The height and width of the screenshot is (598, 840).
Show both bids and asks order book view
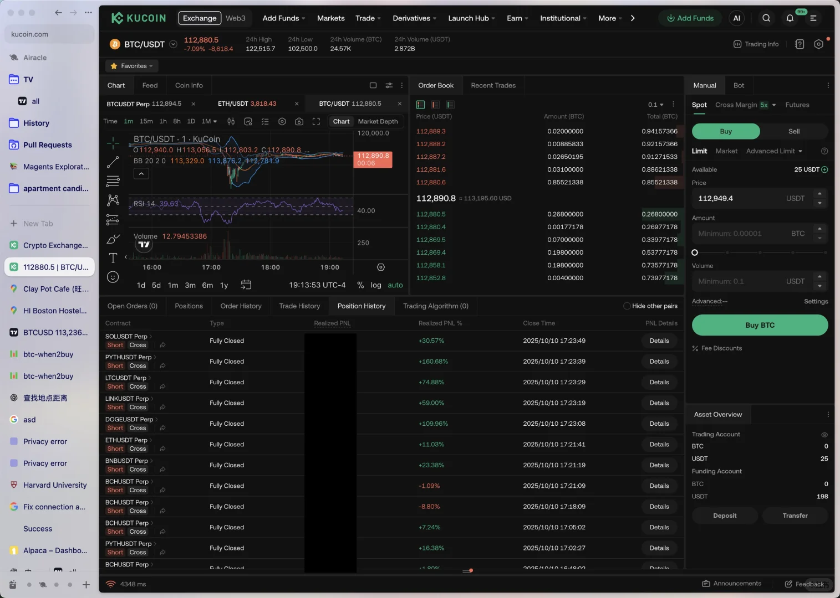click(x=421, y=105)
